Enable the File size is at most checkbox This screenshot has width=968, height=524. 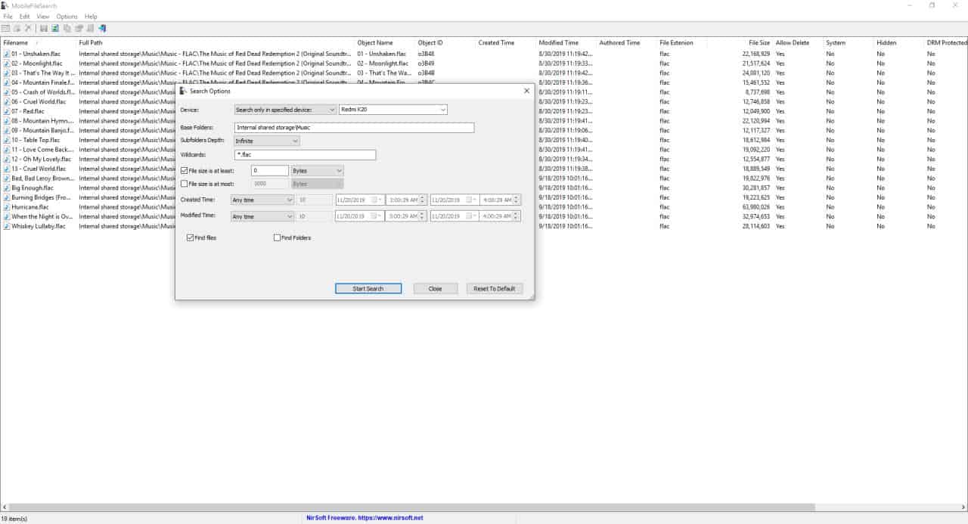click(184, 183)
